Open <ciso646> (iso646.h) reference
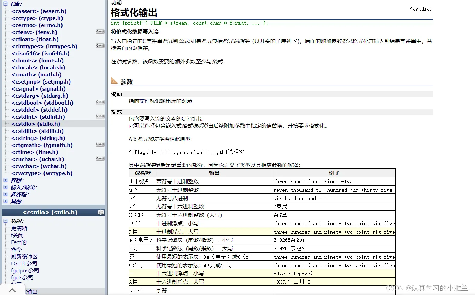Image resolution: width=475 pixels, height=295 pixels. 40,54
